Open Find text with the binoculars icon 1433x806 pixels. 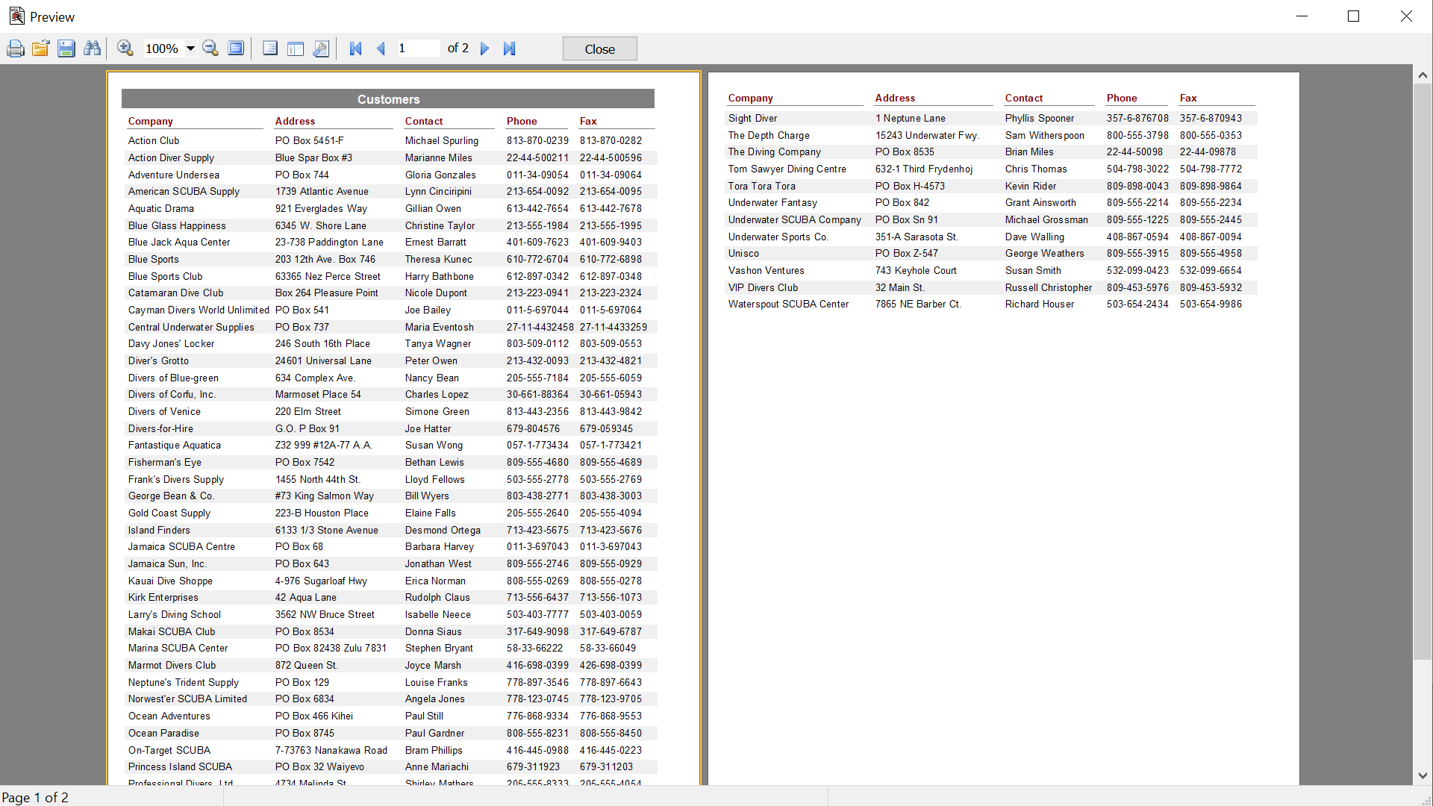click(x=92, y=49)
